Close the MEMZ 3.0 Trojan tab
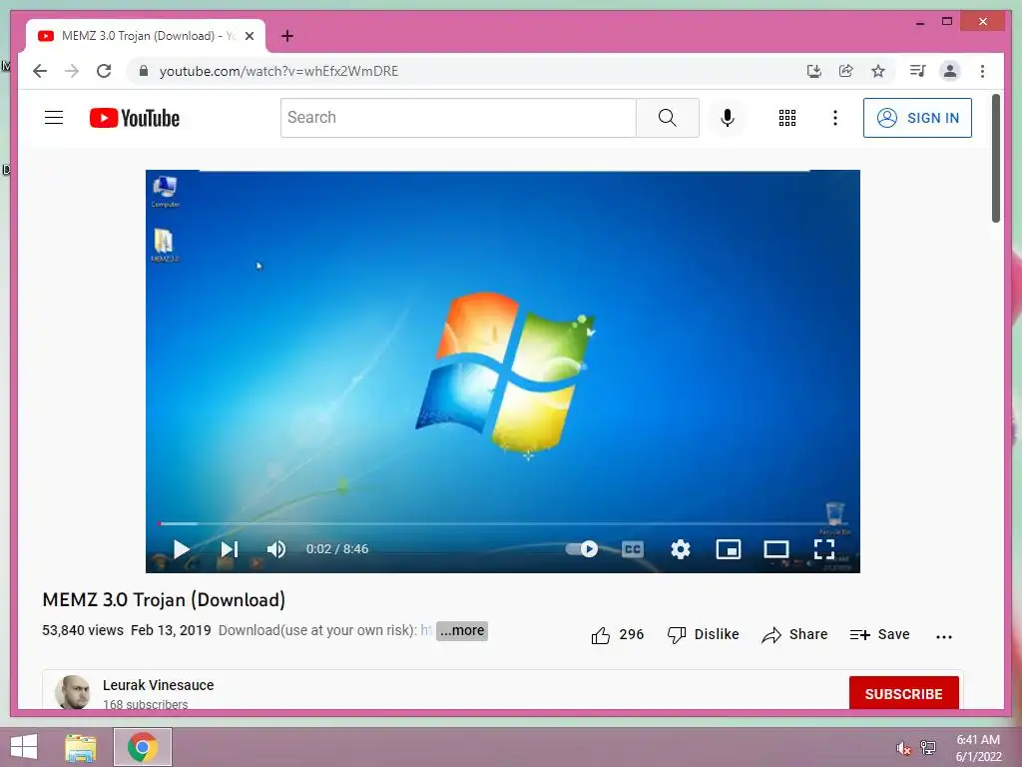1022x767 pixels. click(x=249, y=36)
